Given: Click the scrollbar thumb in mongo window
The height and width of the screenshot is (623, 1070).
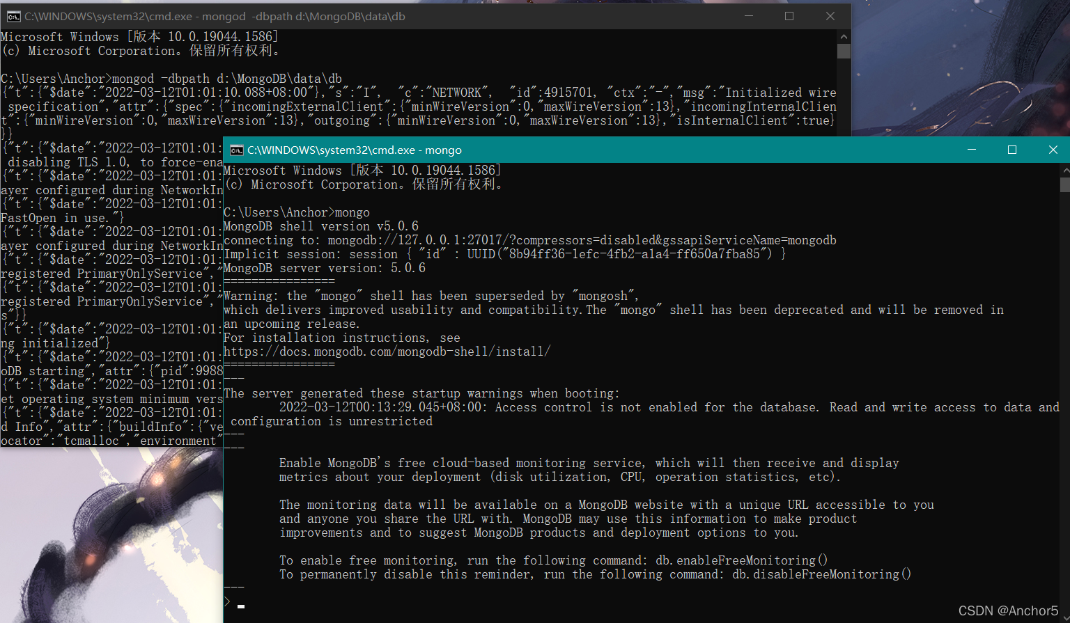Looking at the screenshot, I should point(1064,184).
